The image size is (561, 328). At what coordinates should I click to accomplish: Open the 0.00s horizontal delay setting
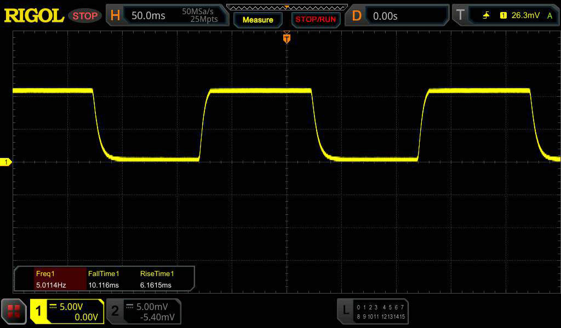tap(385, 16)
